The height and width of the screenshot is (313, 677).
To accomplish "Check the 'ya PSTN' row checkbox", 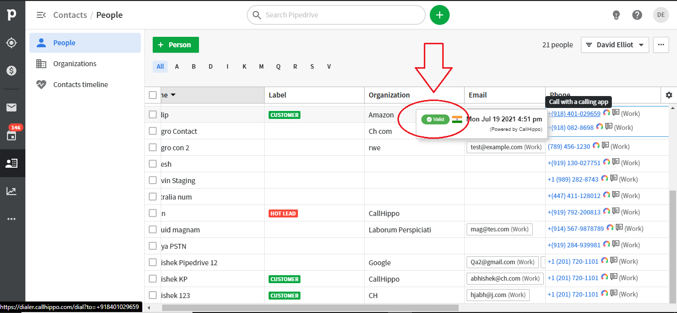I will 153,246.
